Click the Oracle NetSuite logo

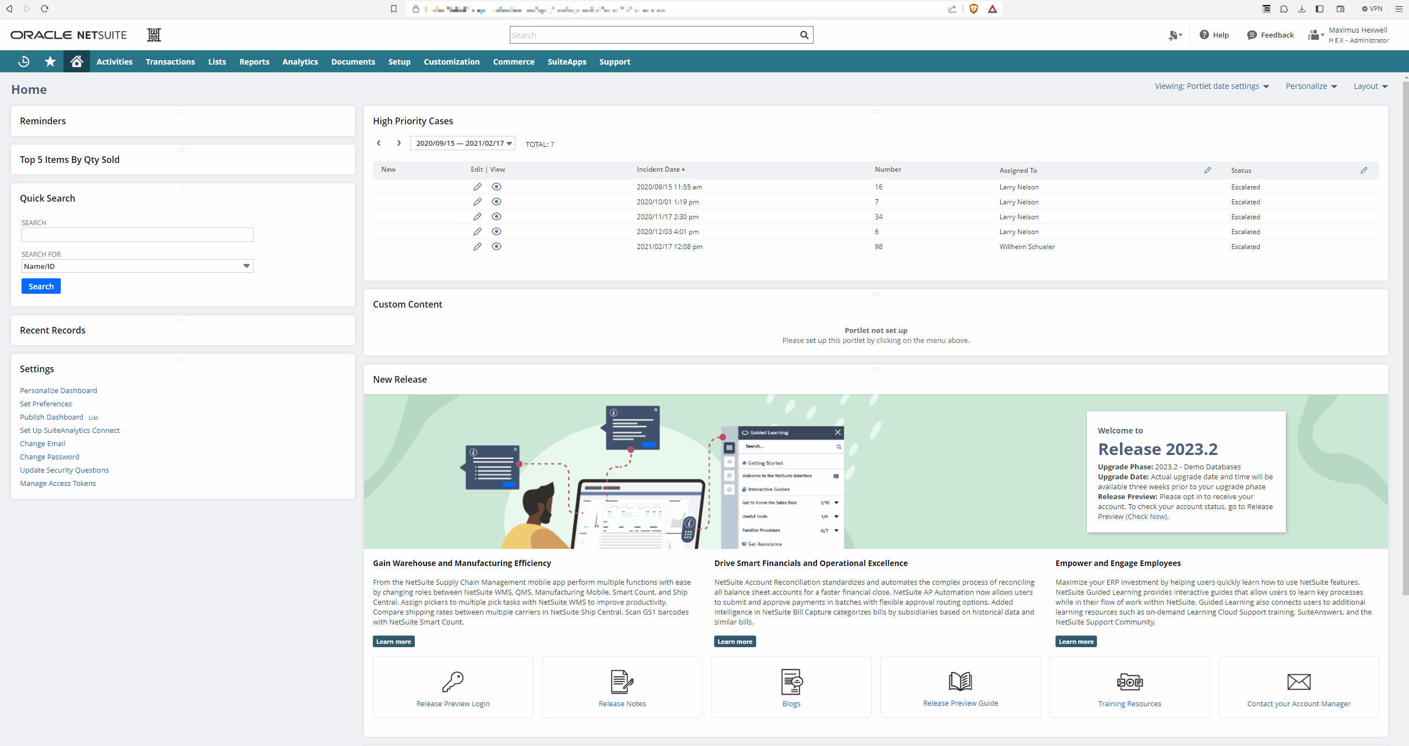click(68, 35)
